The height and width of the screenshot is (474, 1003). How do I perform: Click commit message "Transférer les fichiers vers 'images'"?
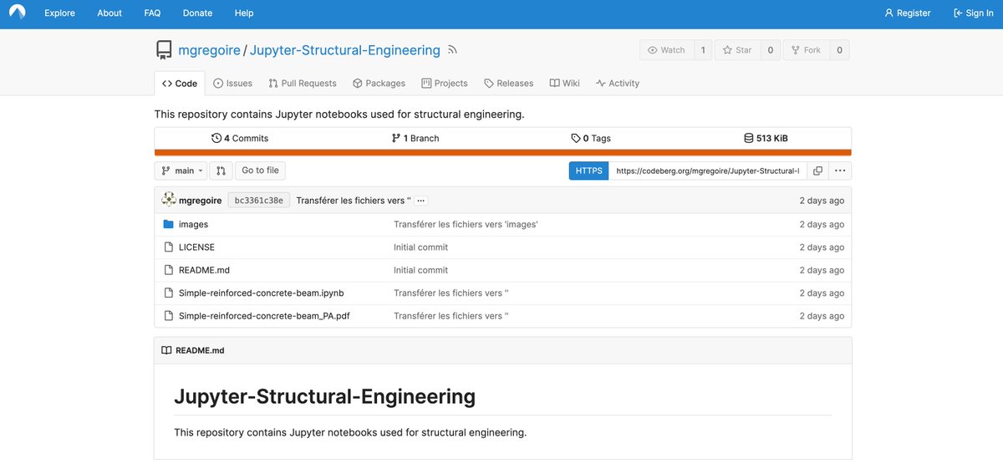point(466,224)
